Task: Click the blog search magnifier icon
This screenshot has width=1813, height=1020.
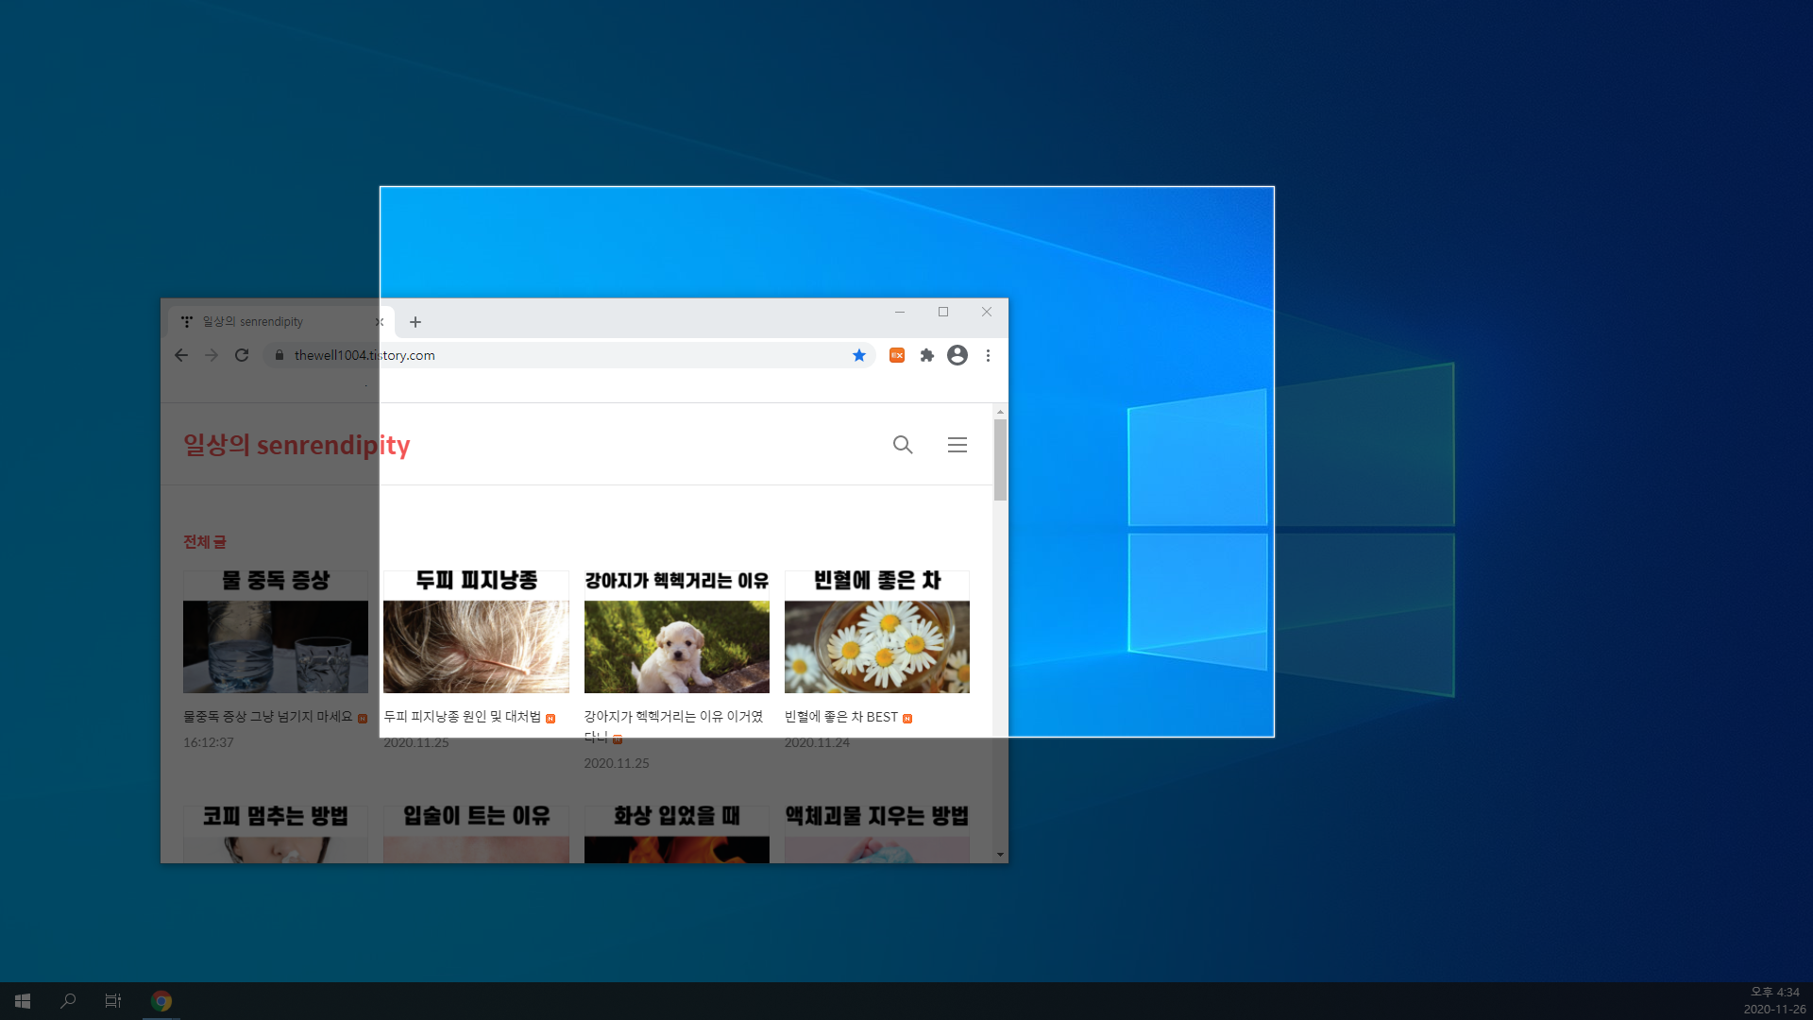Action: (903, 445)
